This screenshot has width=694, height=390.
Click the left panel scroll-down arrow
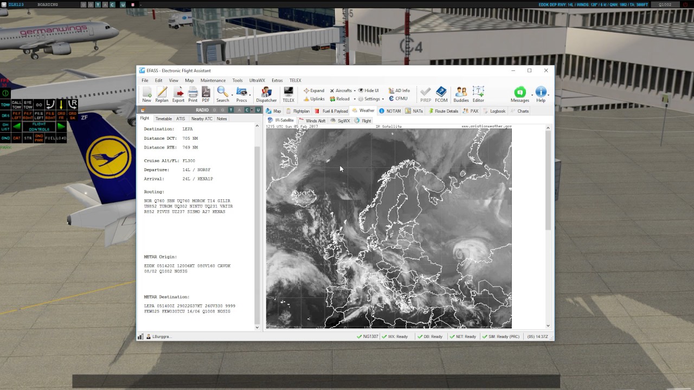tap(257, 327)
